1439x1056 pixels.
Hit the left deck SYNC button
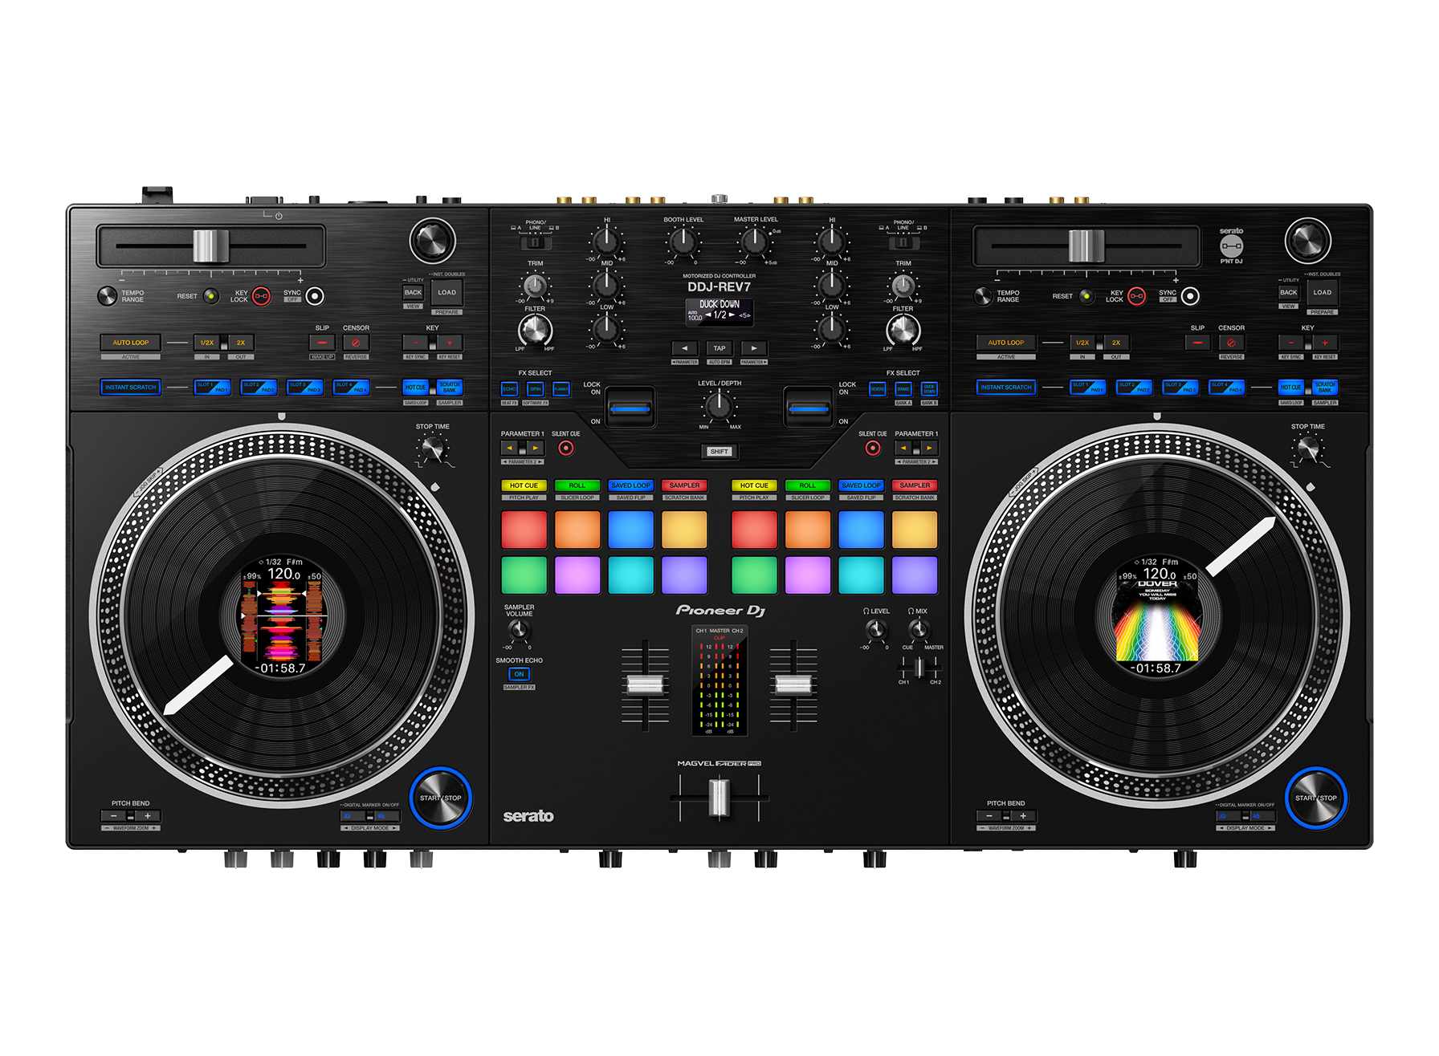click(x=315, y=296)
